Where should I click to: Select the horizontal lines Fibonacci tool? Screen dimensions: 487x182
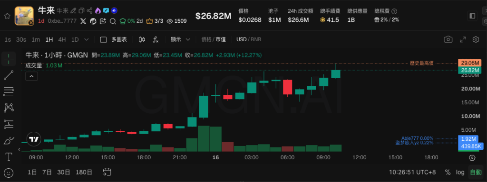tap(9, 91)
